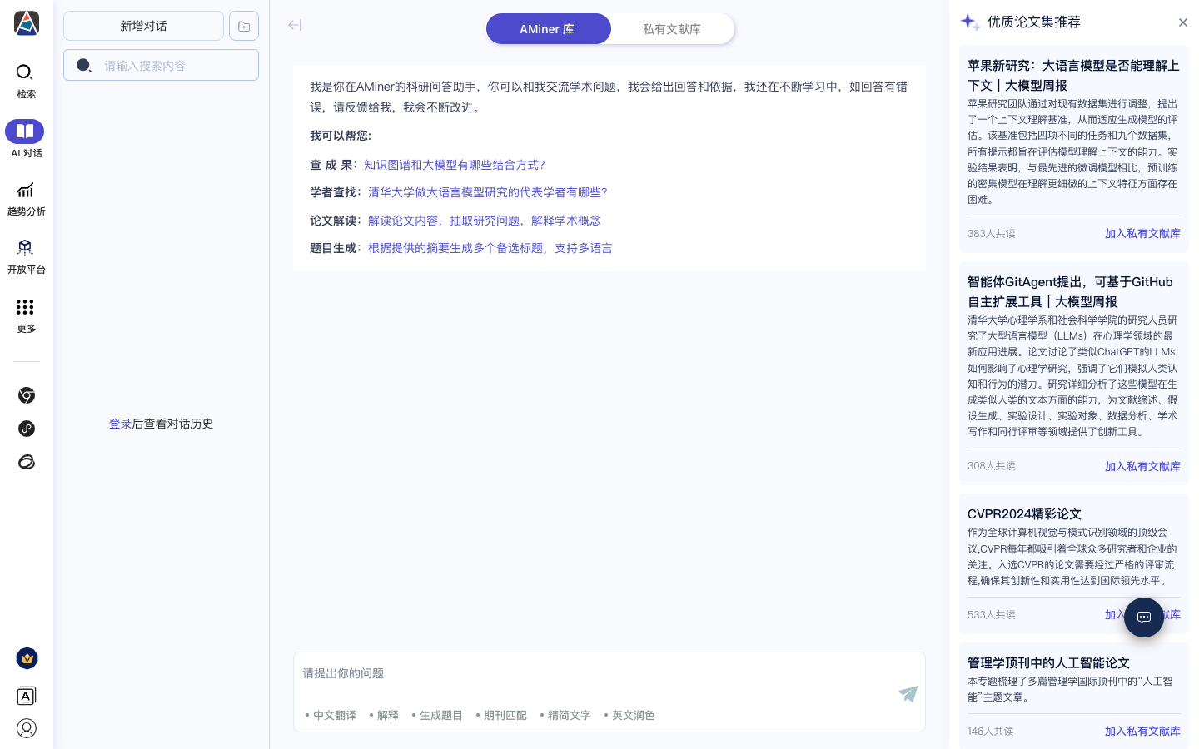This screenshot has width=1199, height=749.
Task: Click the new-conversation folder icon beside 新增对话
Action: [x=243, y=25]
